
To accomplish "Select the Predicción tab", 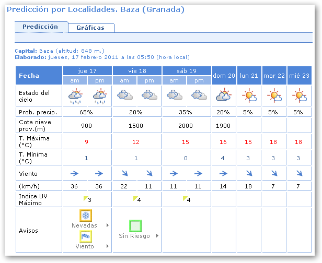I will click(x=42, y=27).
